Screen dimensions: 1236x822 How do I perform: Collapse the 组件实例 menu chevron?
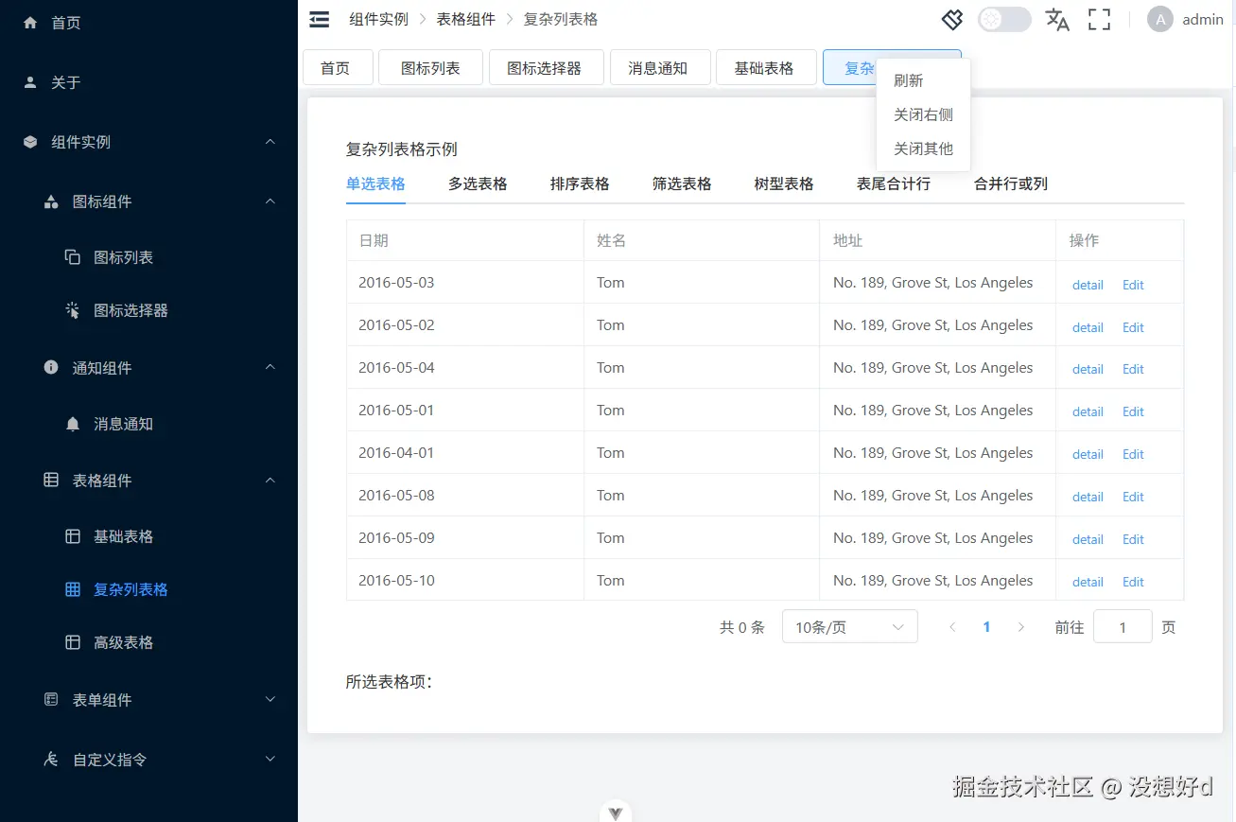pyautogui.click(x=270, y=142)
